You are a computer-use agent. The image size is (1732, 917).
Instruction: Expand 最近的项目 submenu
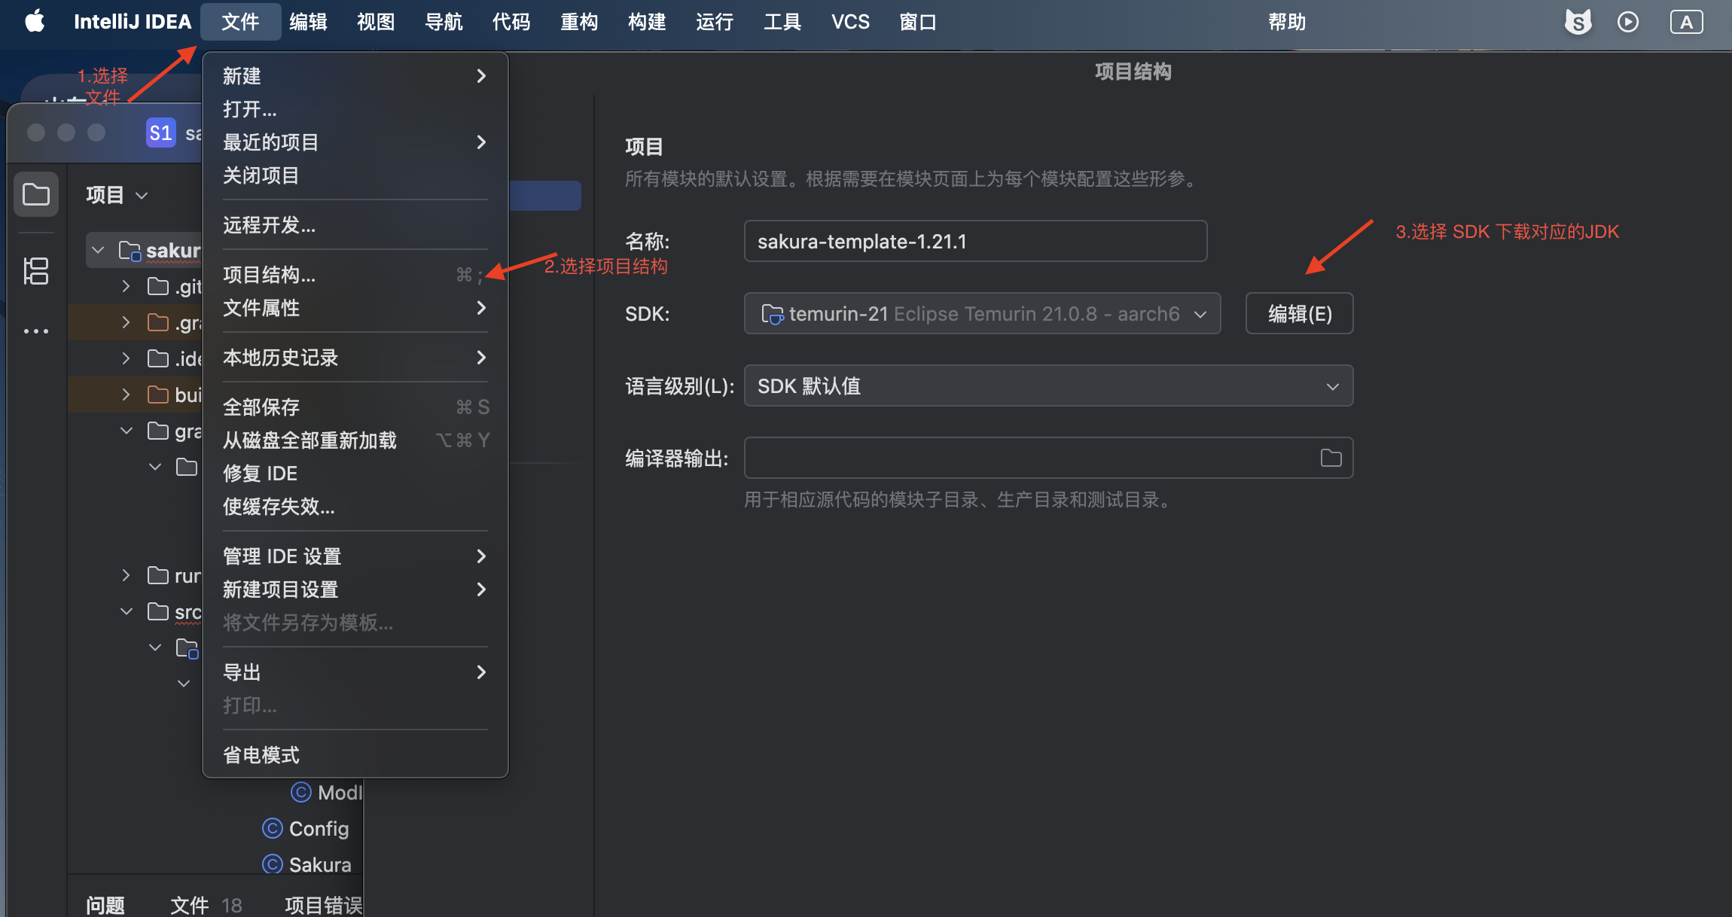(x=355, y=142)
